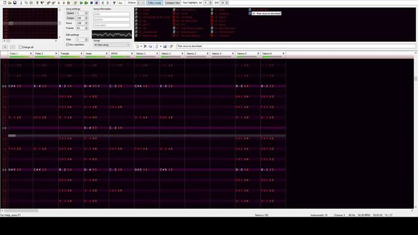The width and height of the screenshot is (418, 235).
Task: Add a new frame via toolbar
Action: coord(48,3)
